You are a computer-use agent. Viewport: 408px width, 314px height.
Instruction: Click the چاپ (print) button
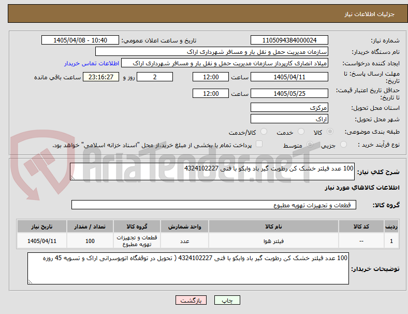(x=227, y=300)
